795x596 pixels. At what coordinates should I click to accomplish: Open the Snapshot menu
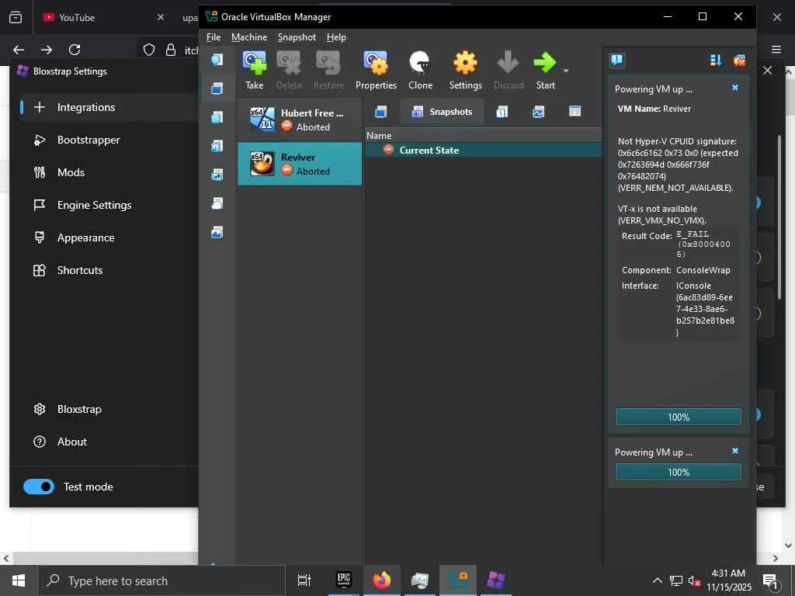pyautogui.click(x=297, y=37)
